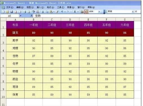Click the font size box showing 12
The height and width of the screenshot is (106, 143).
(x=137, y=12)
